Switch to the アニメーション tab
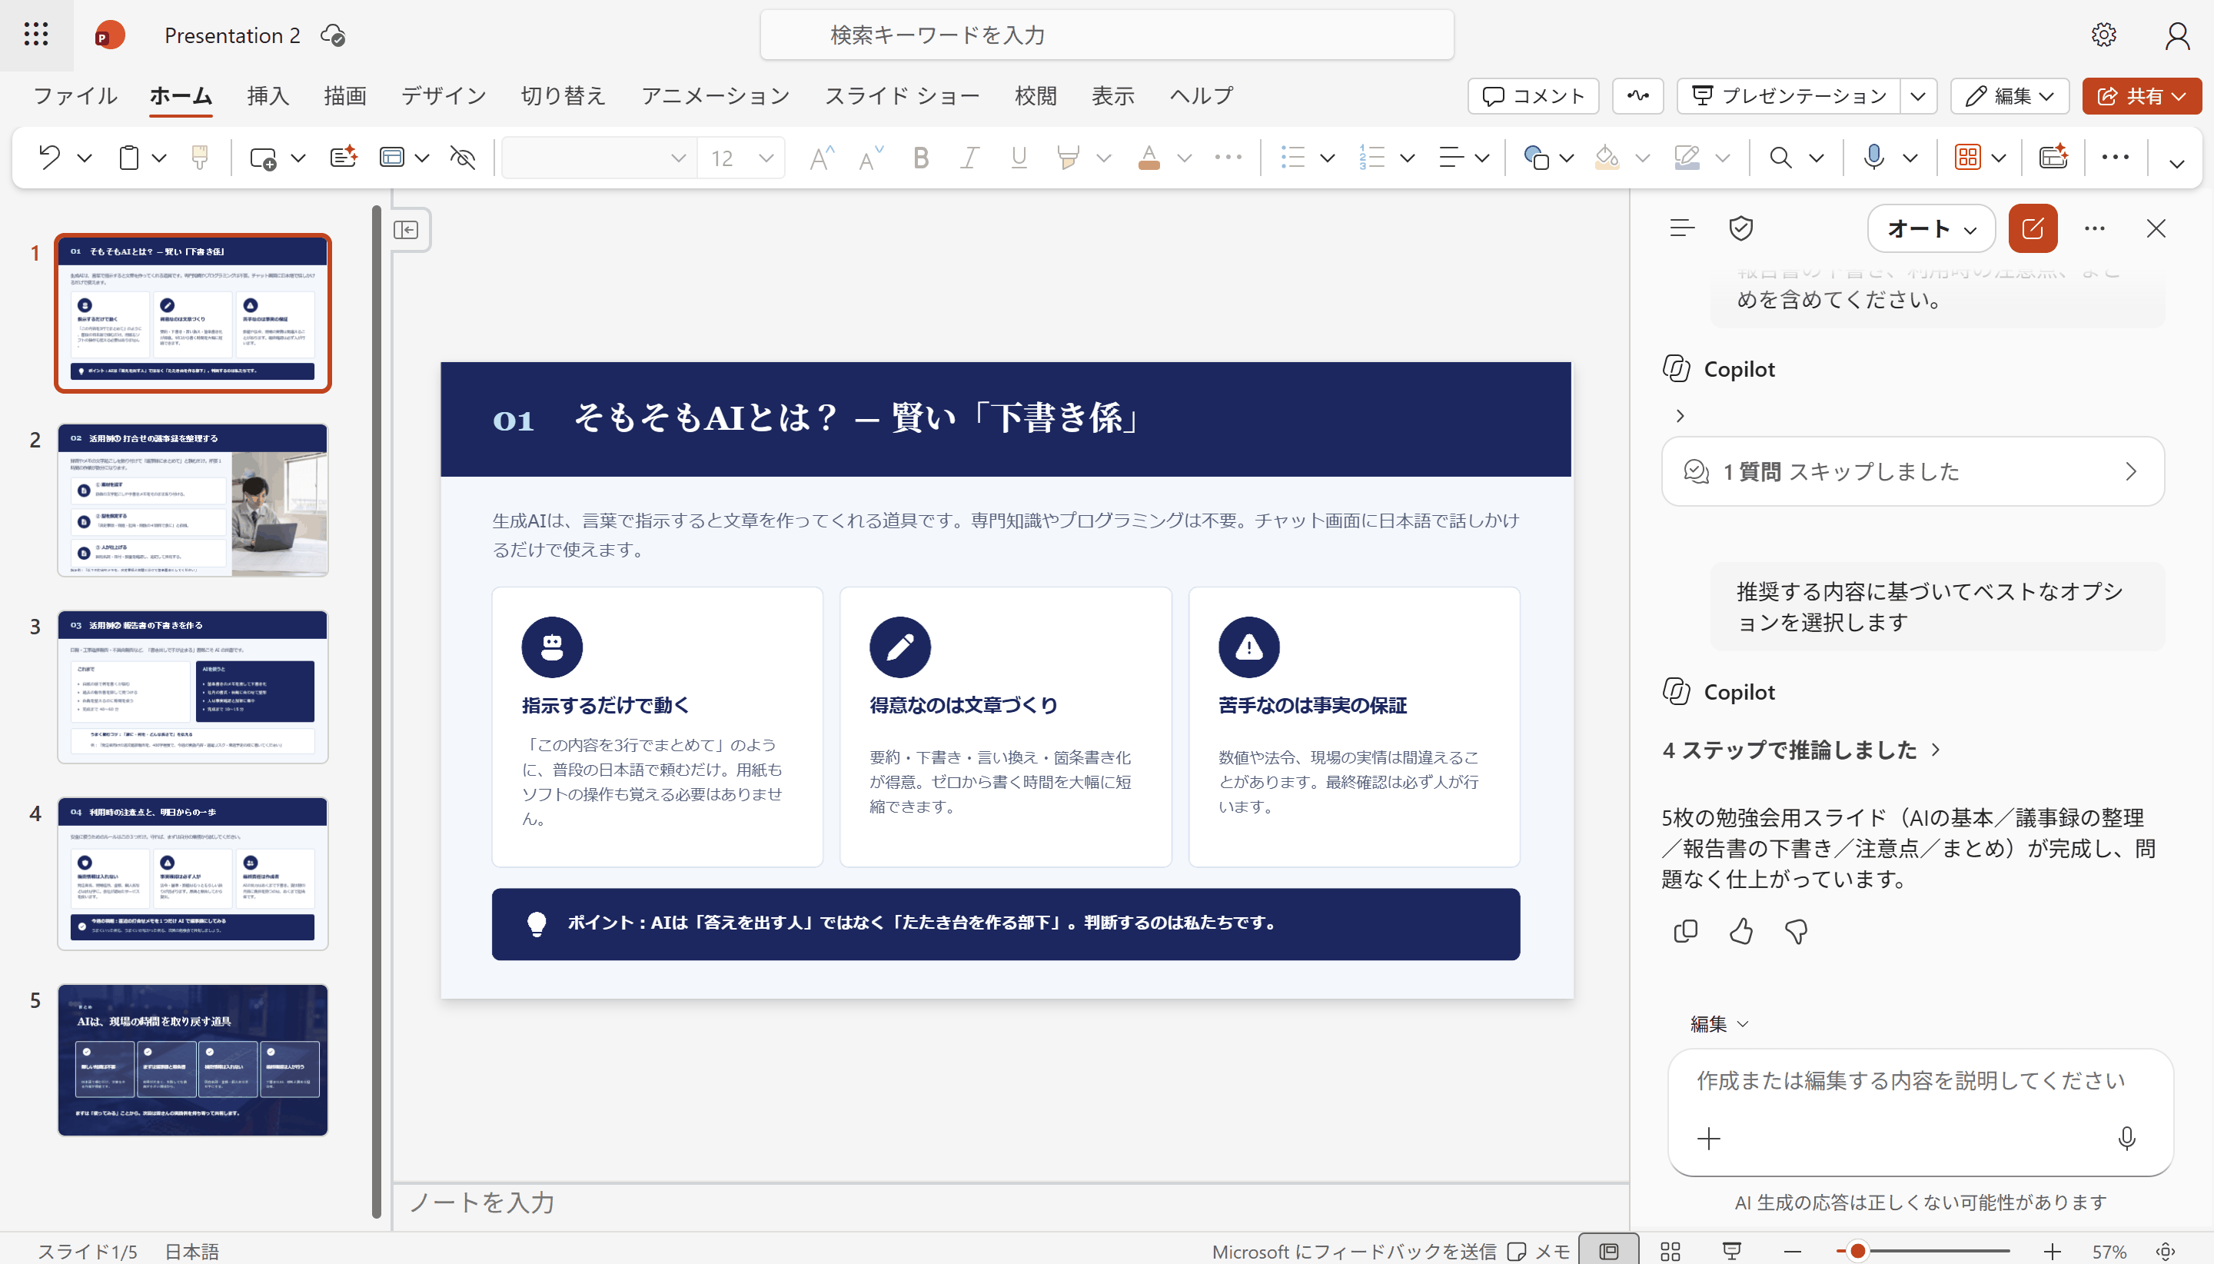 pos(715,95)
